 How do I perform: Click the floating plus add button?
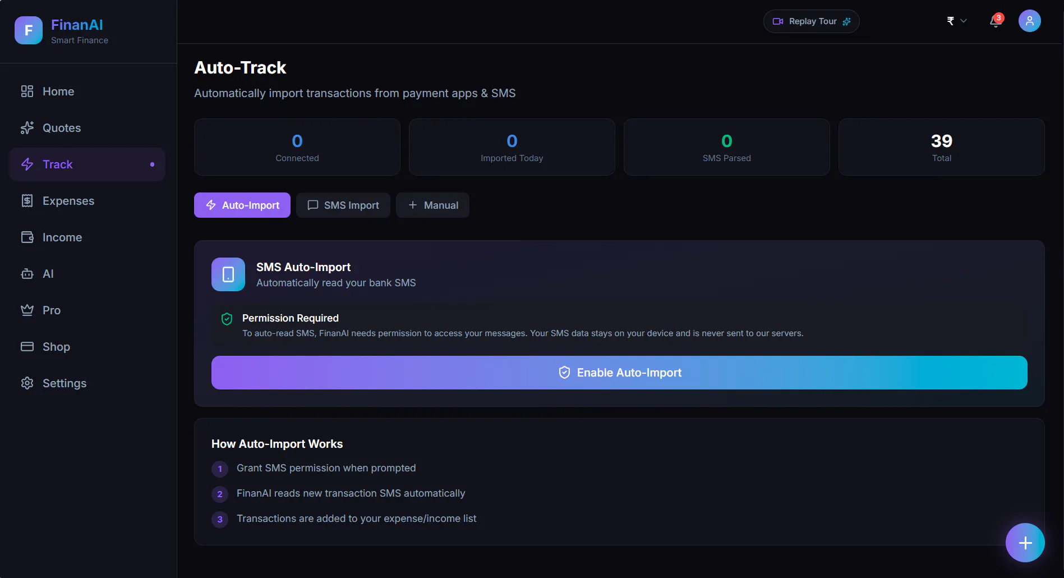[x=1025, y=543]
